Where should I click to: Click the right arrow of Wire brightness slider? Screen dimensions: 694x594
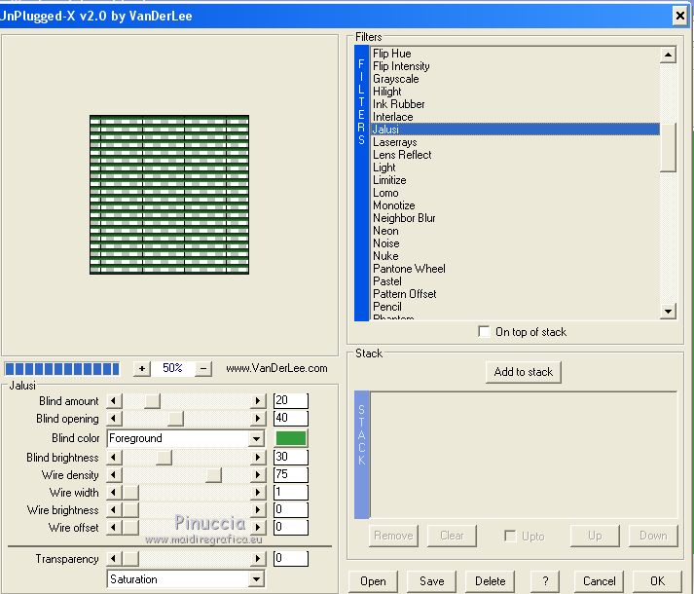pos(258,510)
